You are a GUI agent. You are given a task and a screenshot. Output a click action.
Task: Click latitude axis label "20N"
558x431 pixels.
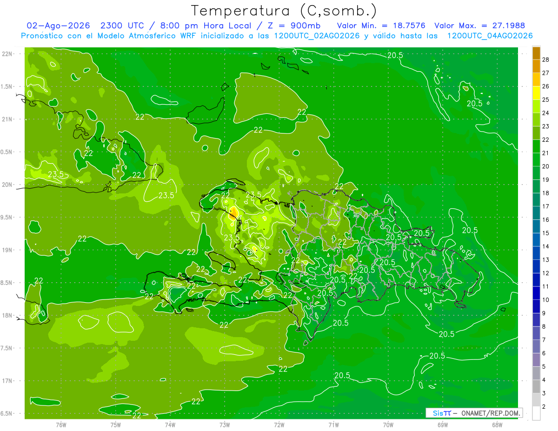point(7,185)
